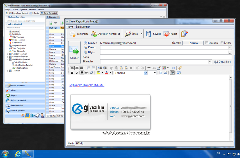240x158 pixels.
Task: Align text right in editor
Action: 82,68
